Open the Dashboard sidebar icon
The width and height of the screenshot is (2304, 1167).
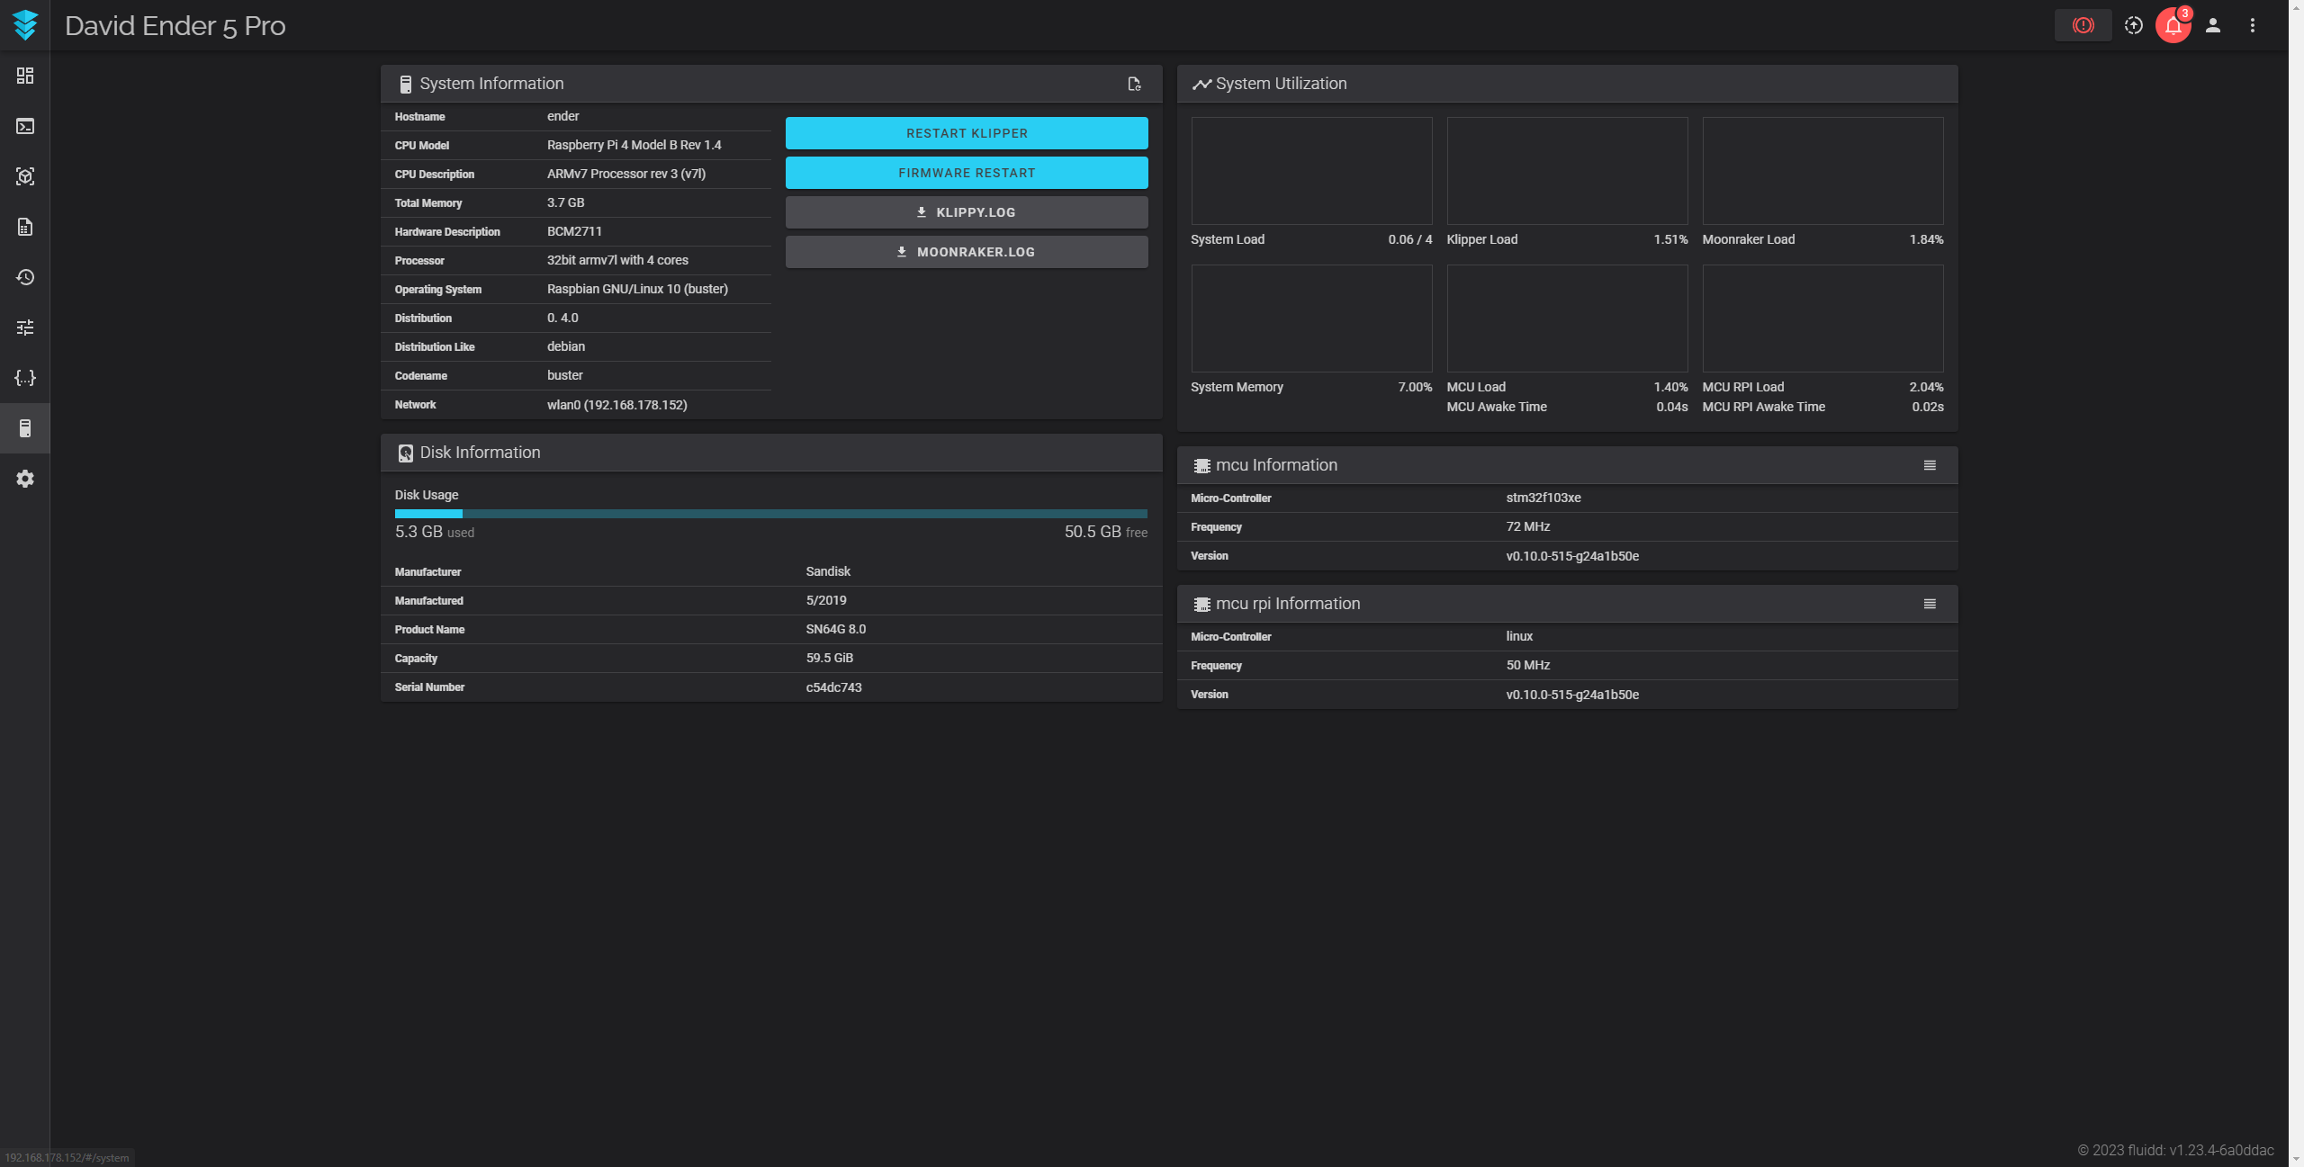tap(25, 76)
